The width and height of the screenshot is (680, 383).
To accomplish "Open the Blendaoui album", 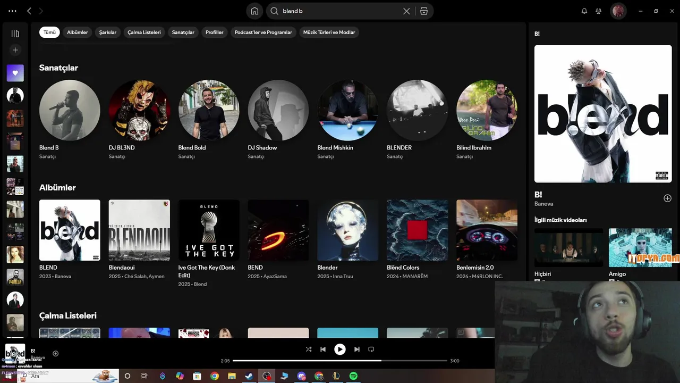I will tap(139, 230).
